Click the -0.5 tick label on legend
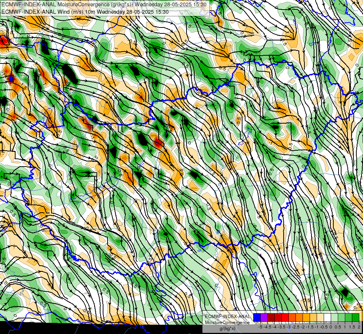The width and height of the screenshot is (363, 334). click(324, 327)
